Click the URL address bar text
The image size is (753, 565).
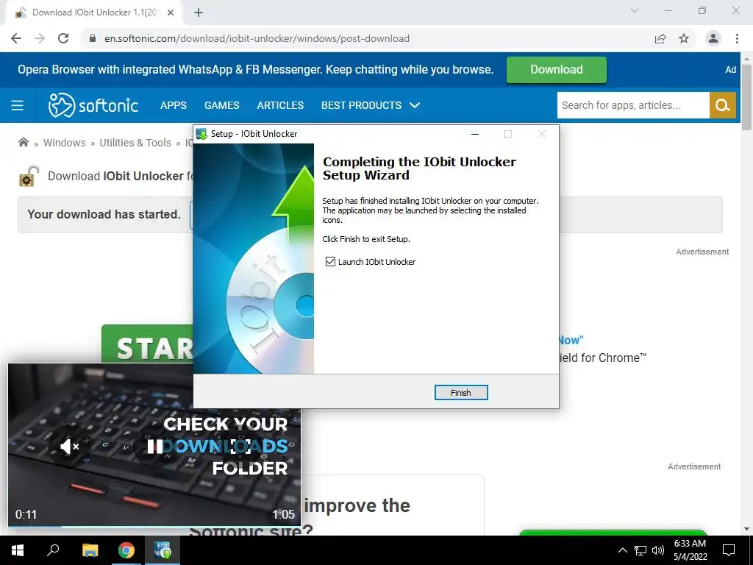pos(257,38)
